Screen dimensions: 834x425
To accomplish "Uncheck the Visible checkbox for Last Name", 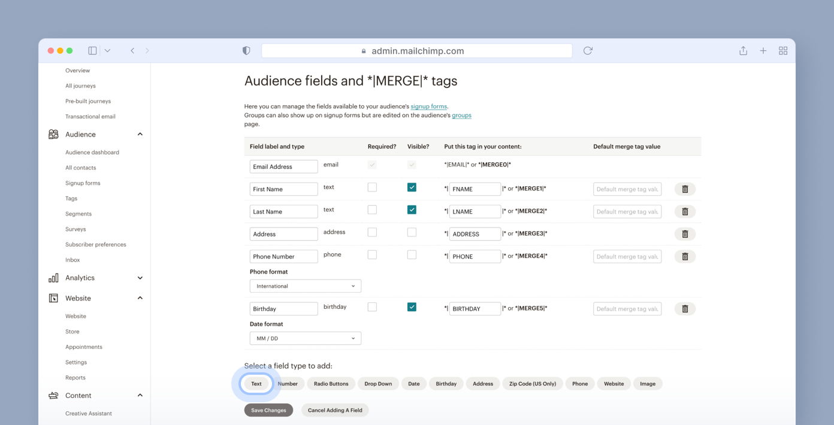I will (x=412, y=210).
